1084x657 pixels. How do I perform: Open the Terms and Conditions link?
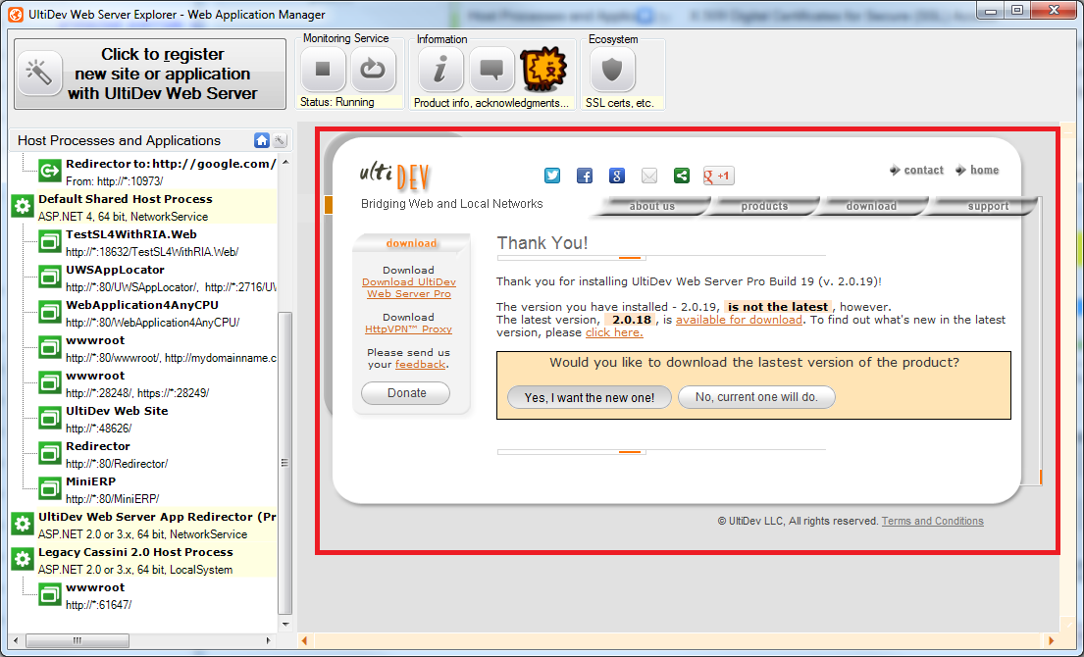pos(933,521)
